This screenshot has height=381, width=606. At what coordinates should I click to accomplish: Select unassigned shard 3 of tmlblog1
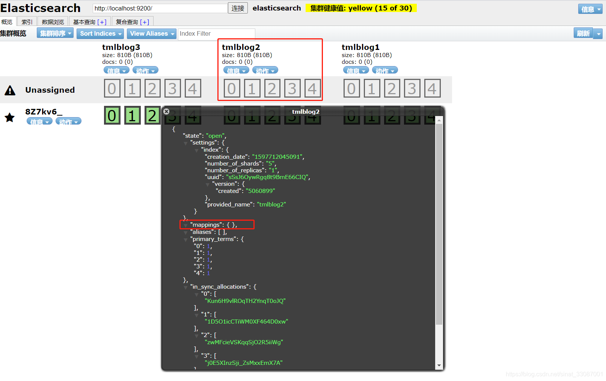412,89
